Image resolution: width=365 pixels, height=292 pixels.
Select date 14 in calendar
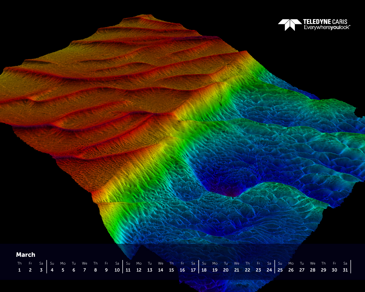(161, 270)
